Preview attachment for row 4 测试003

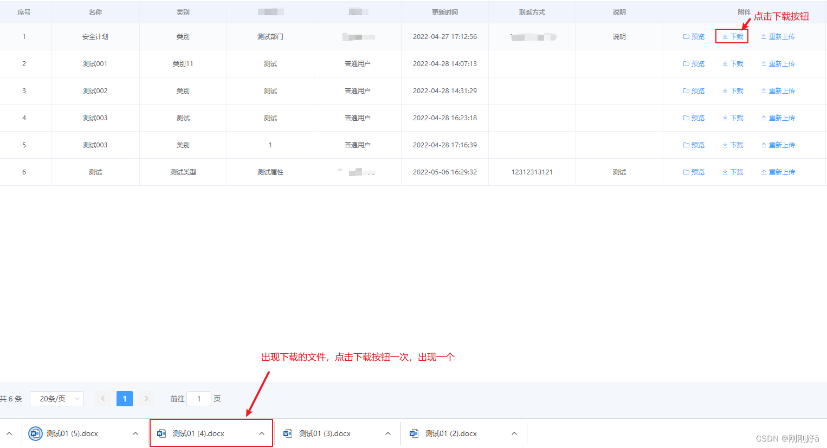pos(694,118)
